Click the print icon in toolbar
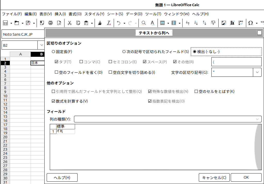The width and height of the screenshot is (264, 184). pyautogui.click(x=51, y=23)
